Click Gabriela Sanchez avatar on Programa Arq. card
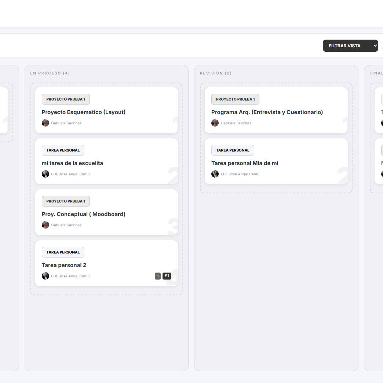 tap(215, 123)
